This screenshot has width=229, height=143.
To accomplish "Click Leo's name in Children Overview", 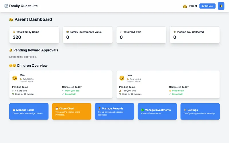I will [x=129, y=75].
